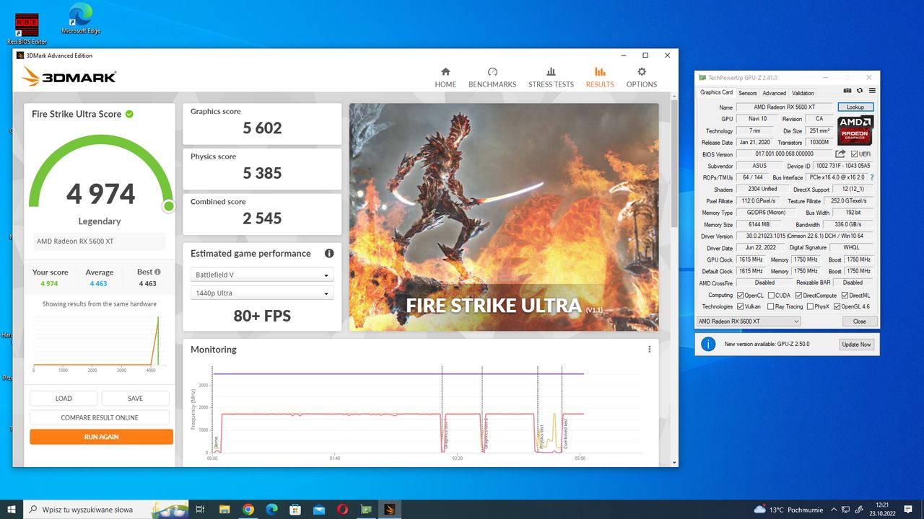Open the HOME page in 3DMark

click(445, 77)
